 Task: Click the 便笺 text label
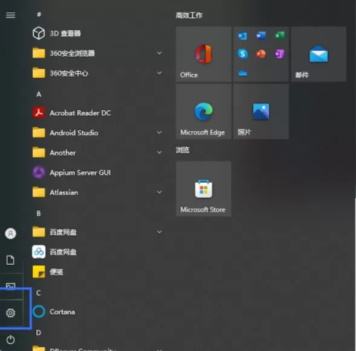(x=56, y=271)
